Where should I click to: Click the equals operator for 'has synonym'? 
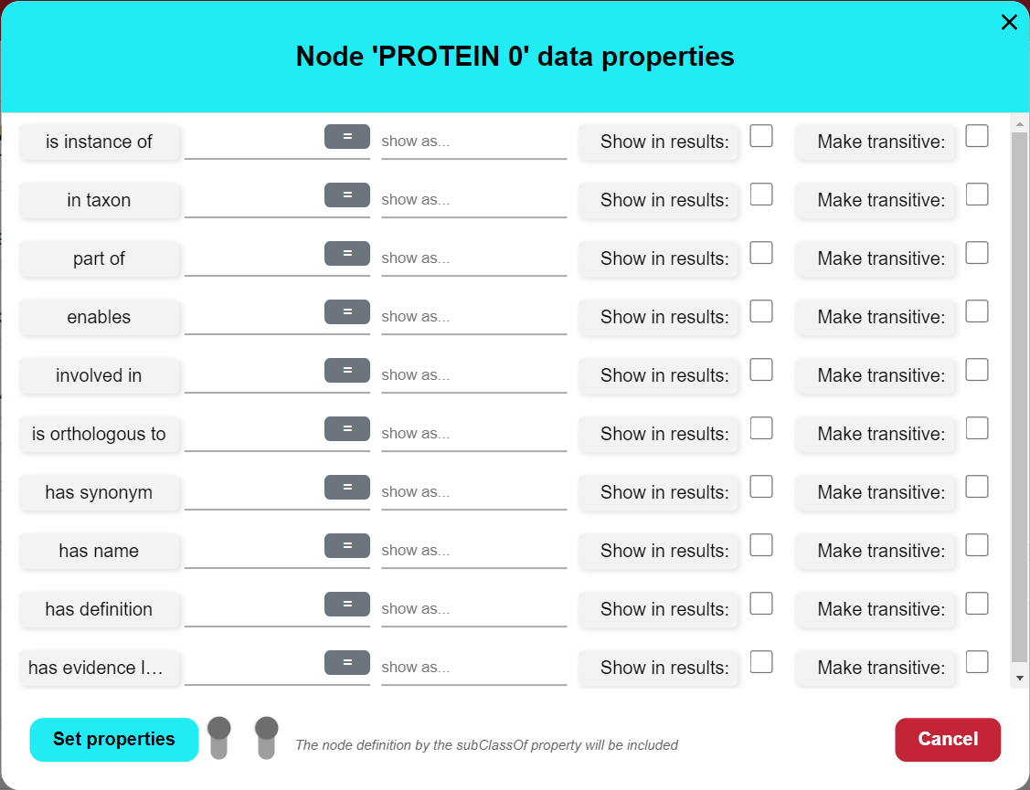click(347, 487)
